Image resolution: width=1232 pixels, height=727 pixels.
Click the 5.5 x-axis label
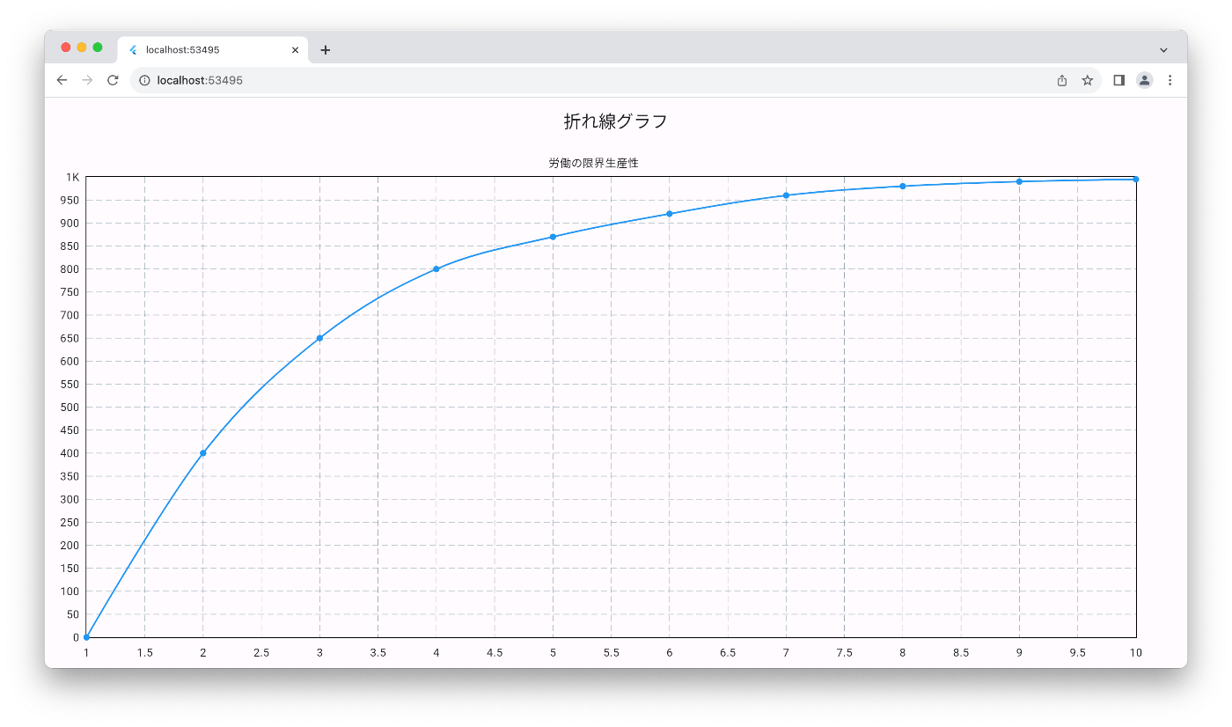coord(611,653)
